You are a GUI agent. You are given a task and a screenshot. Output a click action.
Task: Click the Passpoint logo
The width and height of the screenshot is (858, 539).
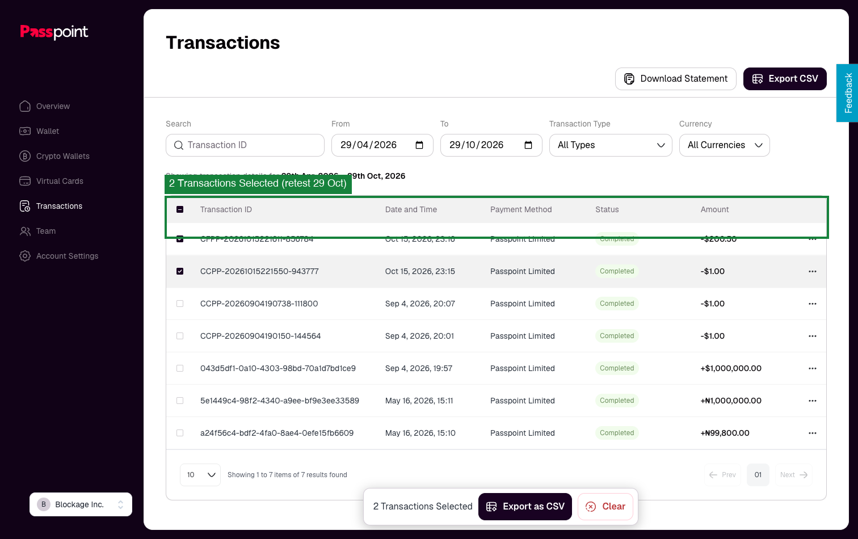[x=54, y=32]
